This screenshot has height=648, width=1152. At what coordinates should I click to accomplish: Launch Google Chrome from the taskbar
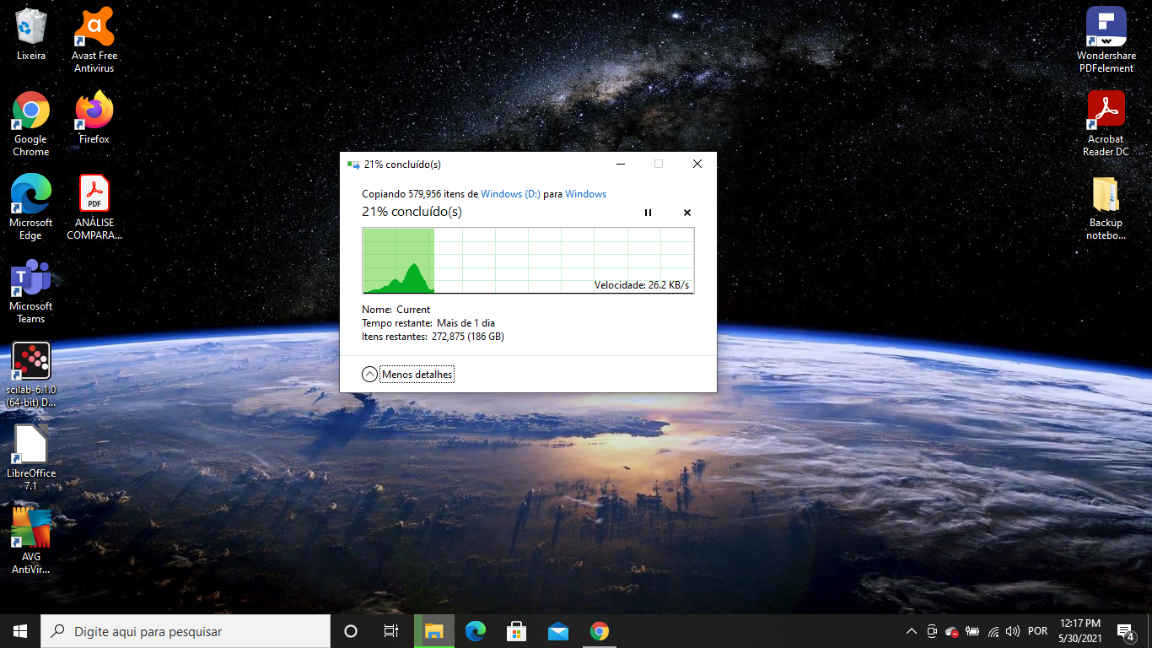[600, 631]
